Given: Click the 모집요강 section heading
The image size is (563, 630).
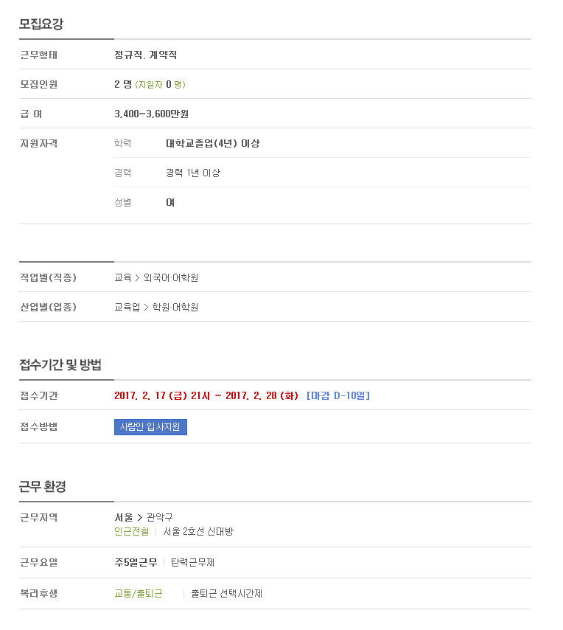Looking at the screenshot, I should pos(41,24).
